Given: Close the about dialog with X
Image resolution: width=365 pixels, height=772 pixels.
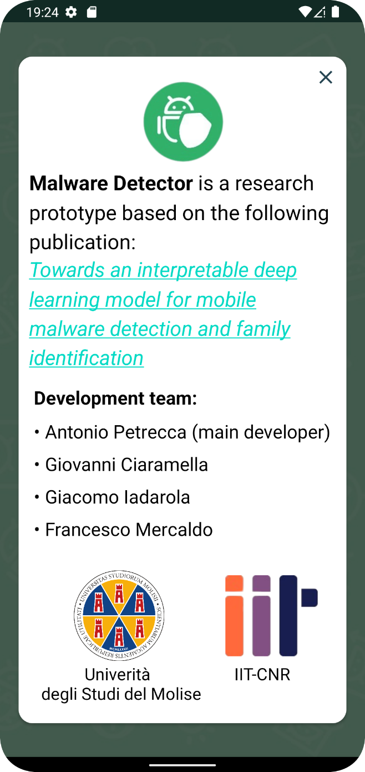Looking at the screenshot, I should pyautogui.click(x=326, y=77).
